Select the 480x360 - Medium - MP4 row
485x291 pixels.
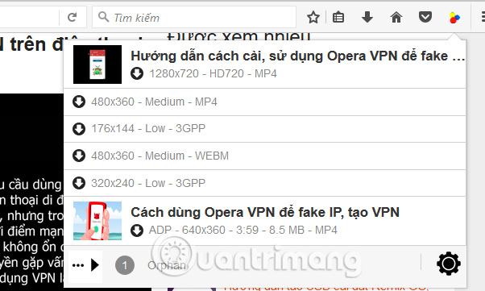click(x=265, y=102)
